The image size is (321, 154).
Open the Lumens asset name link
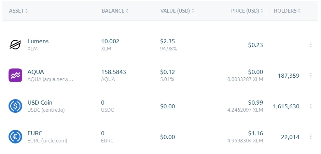[38, 41]
